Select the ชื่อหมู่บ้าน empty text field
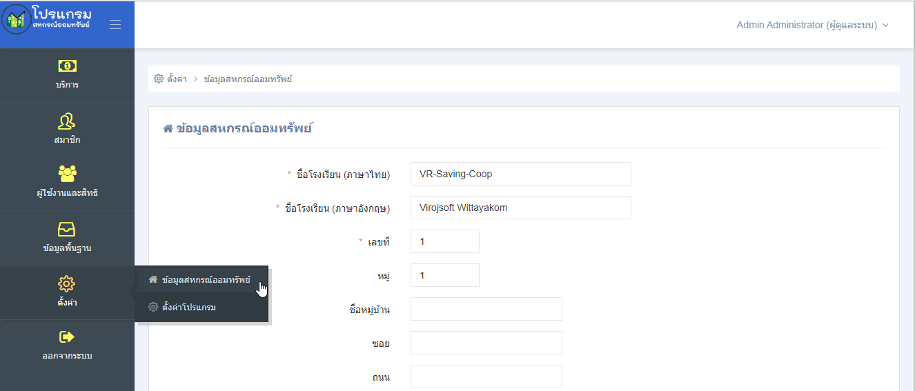The image size is (915, 391). [x=486, y=309]
